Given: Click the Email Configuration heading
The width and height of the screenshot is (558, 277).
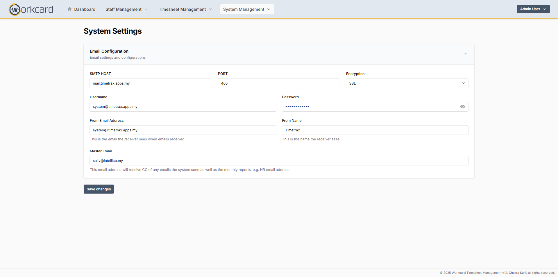Looking at the screenshot, I should [109, 51].
